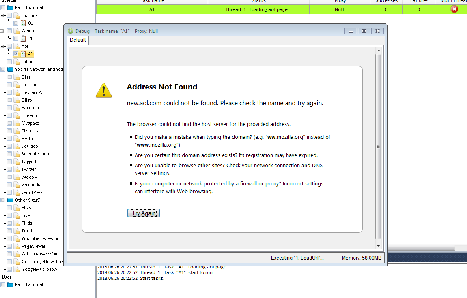The height and width of the screenshot is (298, 467).
Task: Switch to the Default tab
Action: pos(77,40)
